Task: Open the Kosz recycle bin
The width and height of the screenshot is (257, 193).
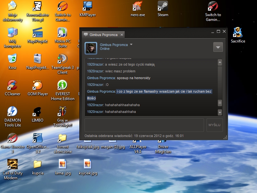Action: coord(12,59)
